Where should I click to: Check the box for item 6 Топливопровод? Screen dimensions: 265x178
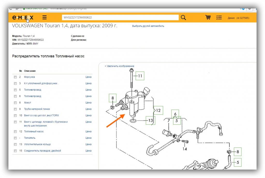(x=15, y=96)
